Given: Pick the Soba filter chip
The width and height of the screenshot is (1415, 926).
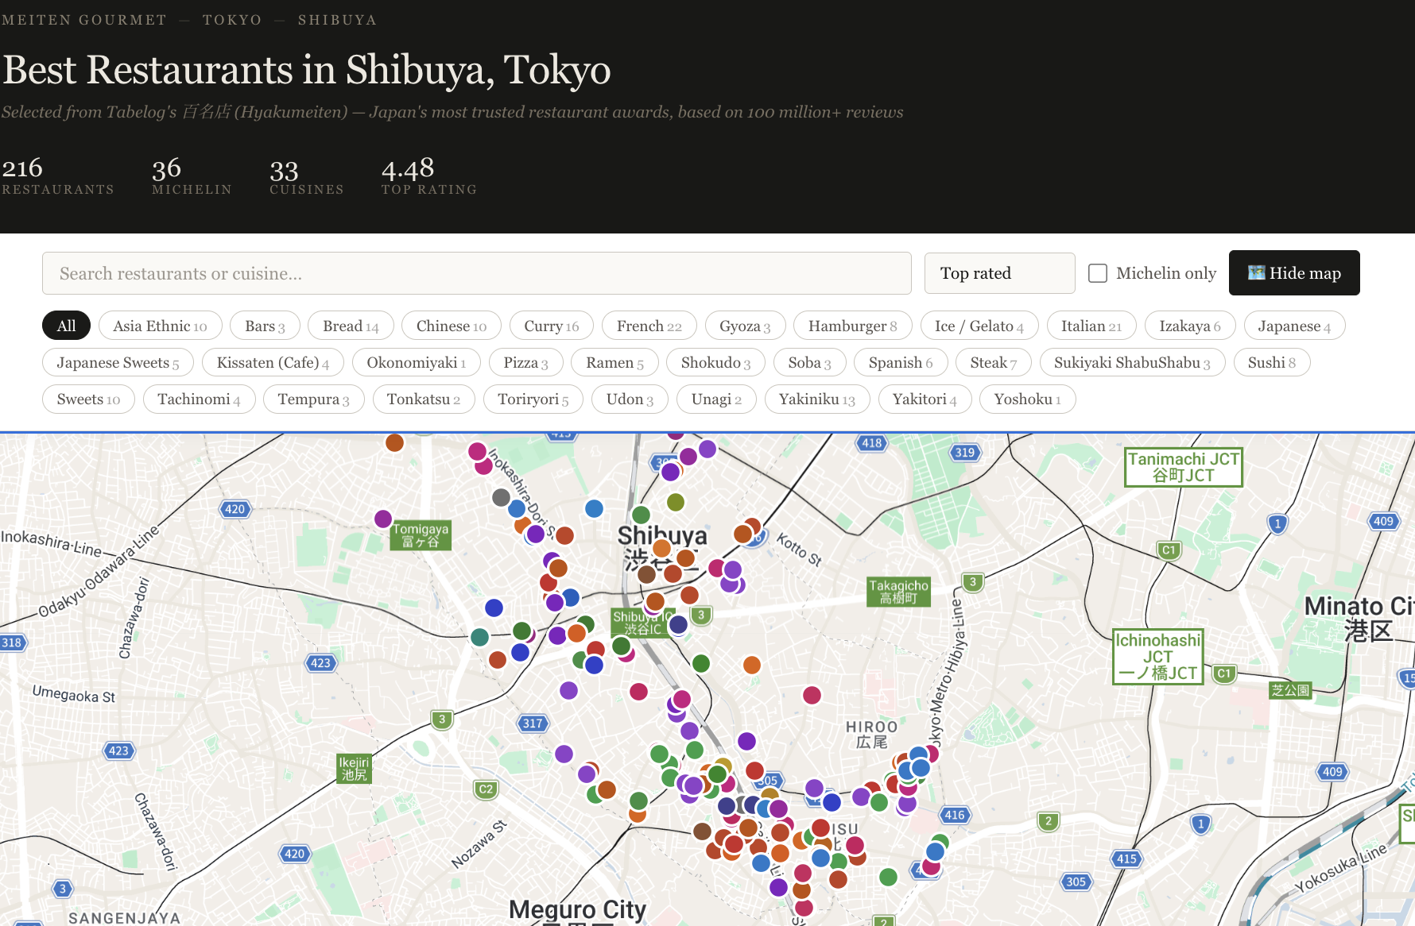Looking at the screenshot, I should coord(809,362).
